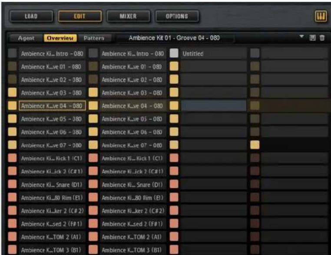Click dim pad beside first-column ve 01 - 080
Viewport: 331px width, 255px height.
tap(12, 66)
